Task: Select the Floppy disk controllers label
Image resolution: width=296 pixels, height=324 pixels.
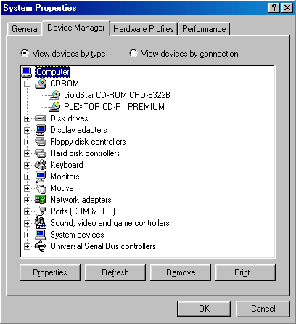Action: tap(88, 142)
